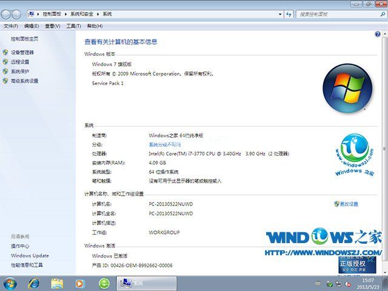
Task: Open the 工具(T) menu
Action: coord(73,26)
